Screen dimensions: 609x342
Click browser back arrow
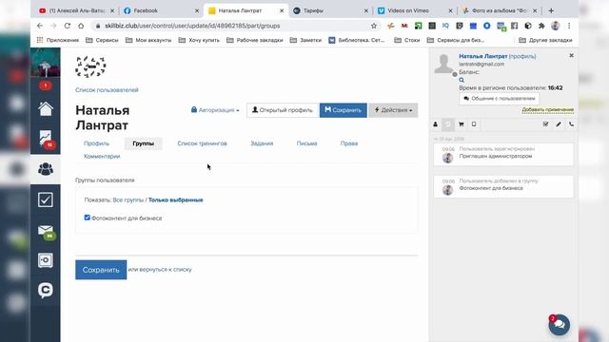(40, 26)
